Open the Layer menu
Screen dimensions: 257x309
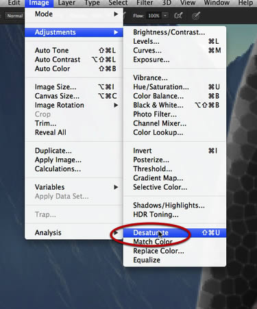pos(66,3)
